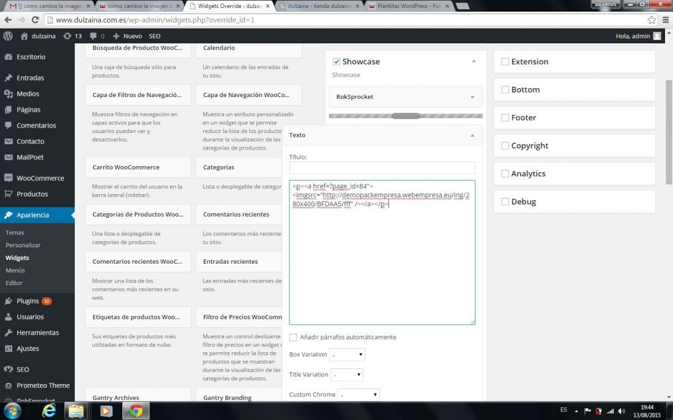Uncheck the Showcase position checkbox
This screenshot has width=673, height=420.
336,62
